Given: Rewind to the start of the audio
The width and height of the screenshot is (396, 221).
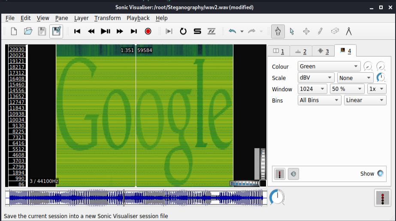Looking at the screenshot, I should point(77,32).
